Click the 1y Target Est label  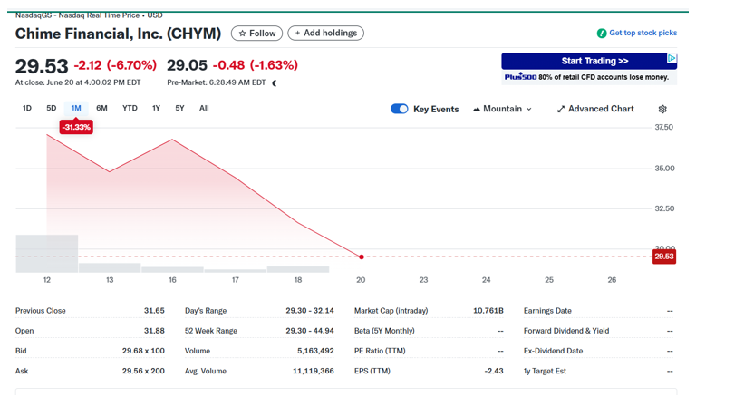545,371
